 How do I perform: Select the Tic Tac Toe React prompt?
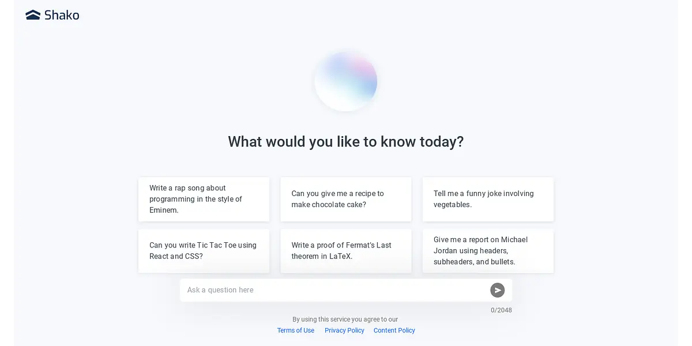[204, 251]
